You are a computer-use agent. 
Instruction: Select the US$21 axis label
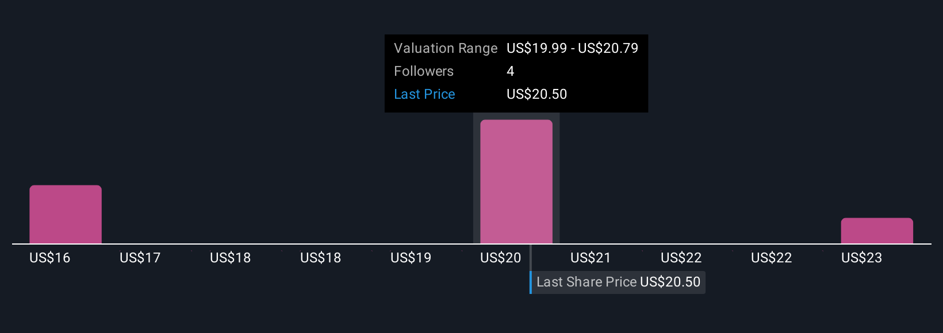pyautogui.click(x=591, y=258)
